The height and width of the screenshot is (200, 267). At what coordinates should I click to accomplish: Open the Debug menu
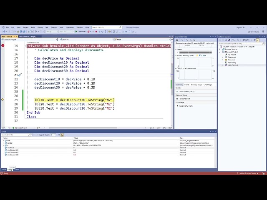(40, 27)
